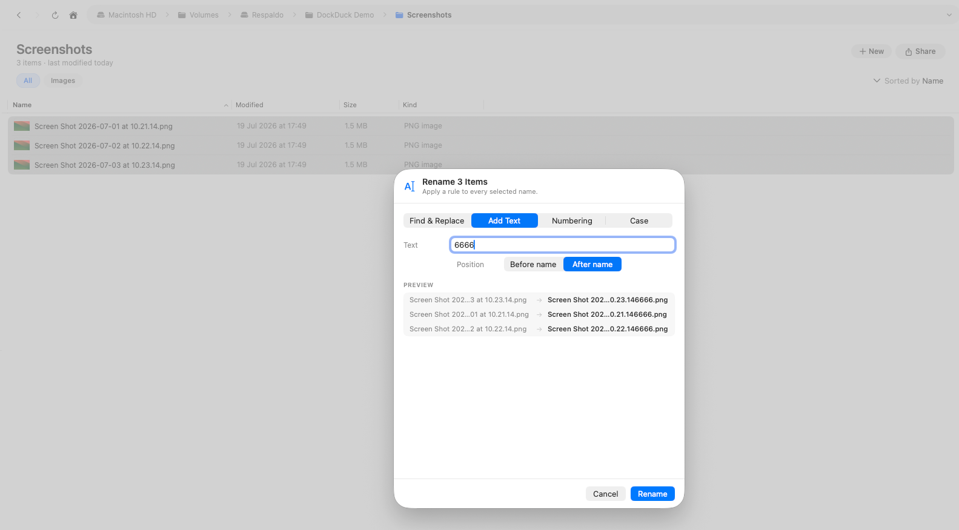This screenshot has width=959, height=530.
Task: Reload the folder with refresh icon
Action: tap(55, 15)
